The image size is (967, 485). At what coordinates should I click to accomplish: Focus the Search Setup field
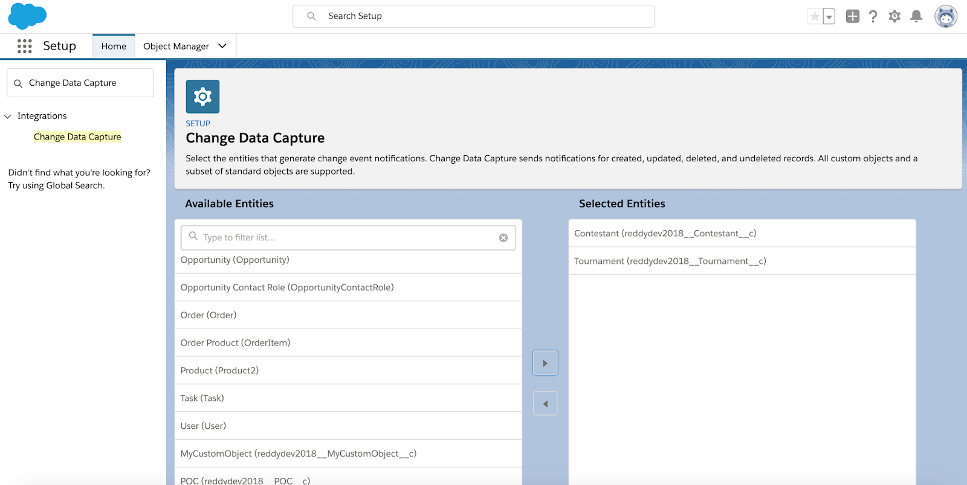[473, 16]
